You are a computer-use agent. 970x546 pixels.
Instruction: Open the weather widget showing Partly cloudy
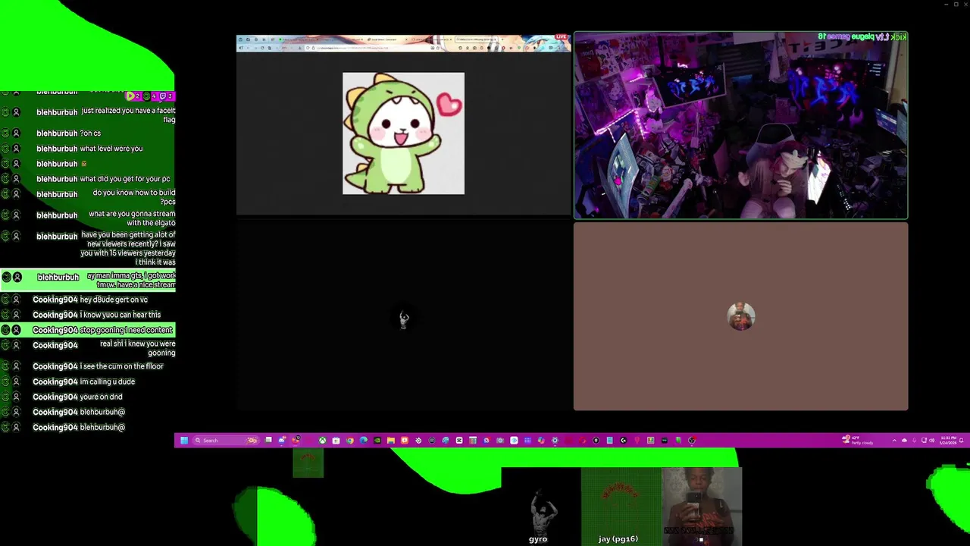tap(857, 440)
